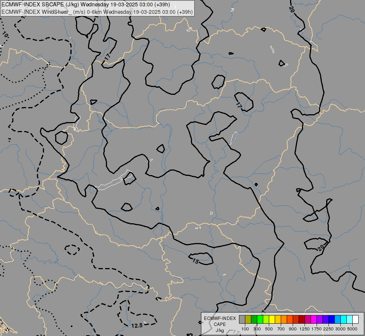This screenshot has width=365, height=336.
Task: Click the 300 value in the legend
Action: (x=257, y=329)
